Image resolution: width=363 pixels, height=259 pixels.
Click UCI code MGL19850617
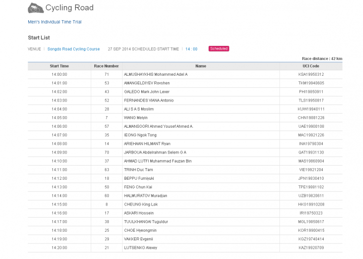click(x=311, y=222)
